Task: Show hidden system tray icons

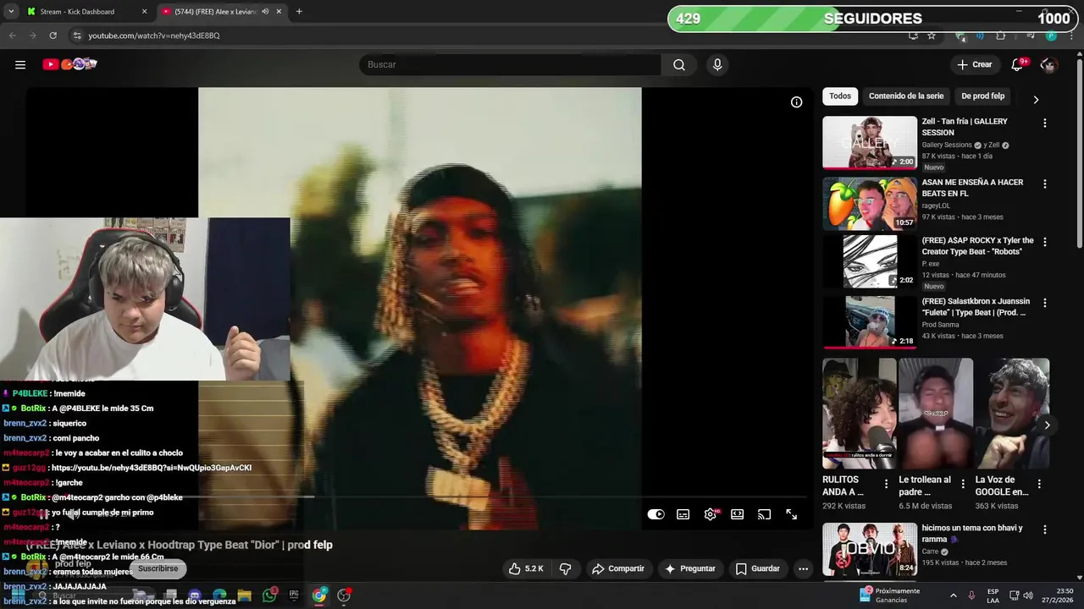Action: pos(953,595)
